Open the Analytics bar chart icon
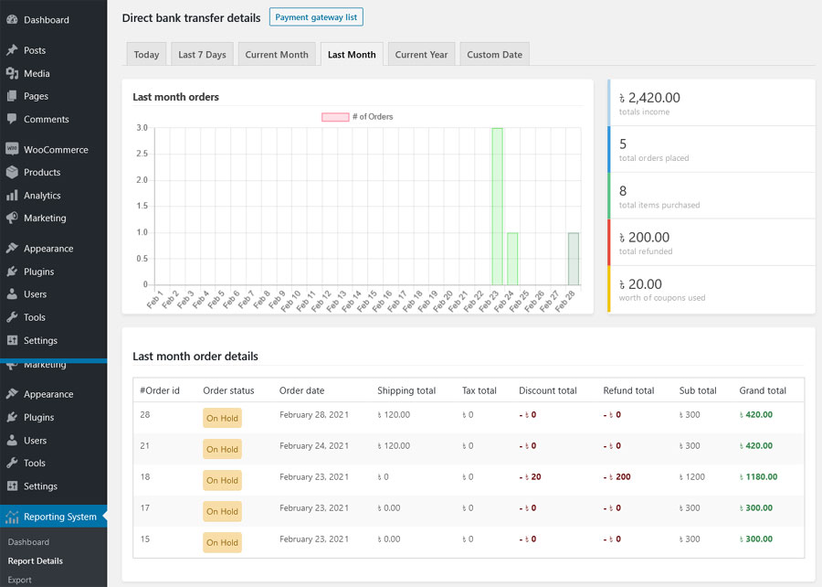The image size is (822, 587). click(x=12, y=195)
